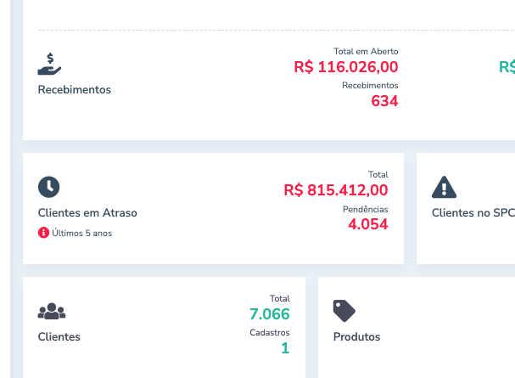Click the red info icon beside Últimos 5 anos

(43, 233)
